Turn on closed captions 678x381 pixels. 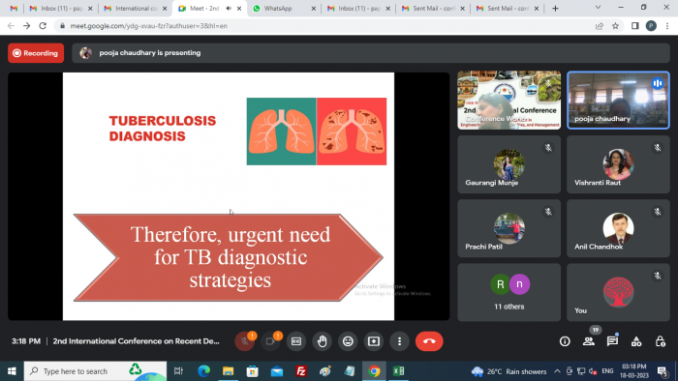pyautogui.click(x=296, y=341)
